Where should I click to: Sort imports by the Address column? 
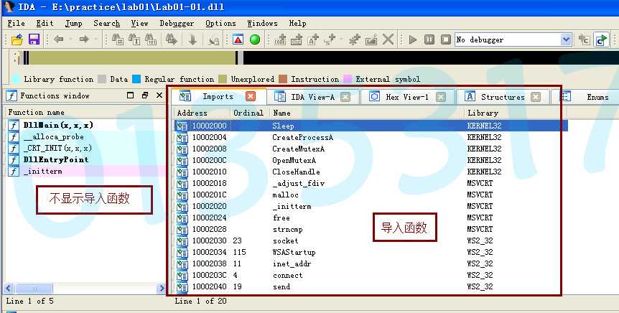202,113
